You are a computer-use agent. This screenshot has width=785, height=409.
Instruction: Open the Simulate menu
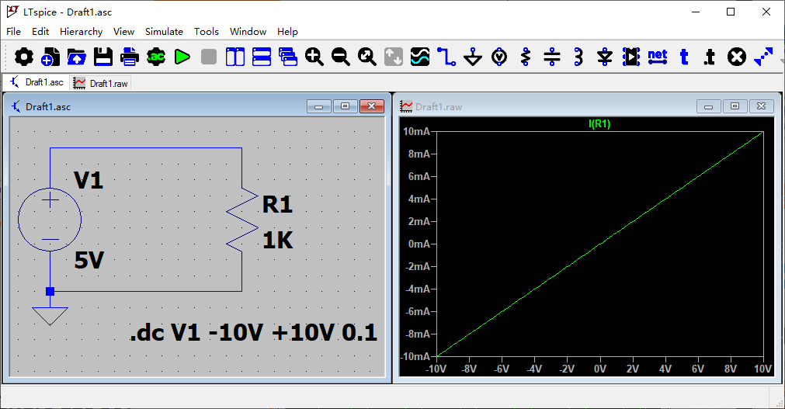pyautogui.click(x=164, y=32)
